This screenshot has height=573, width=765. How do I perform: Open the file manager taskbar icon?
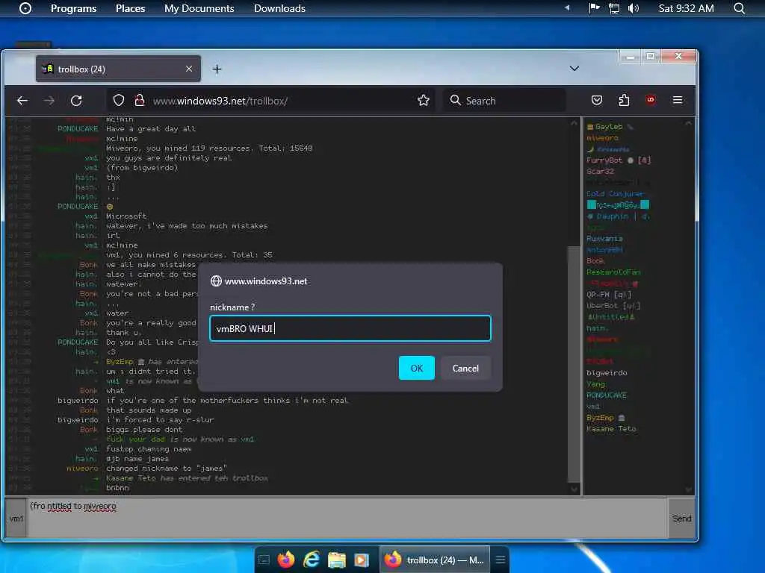tap(337, 560)
